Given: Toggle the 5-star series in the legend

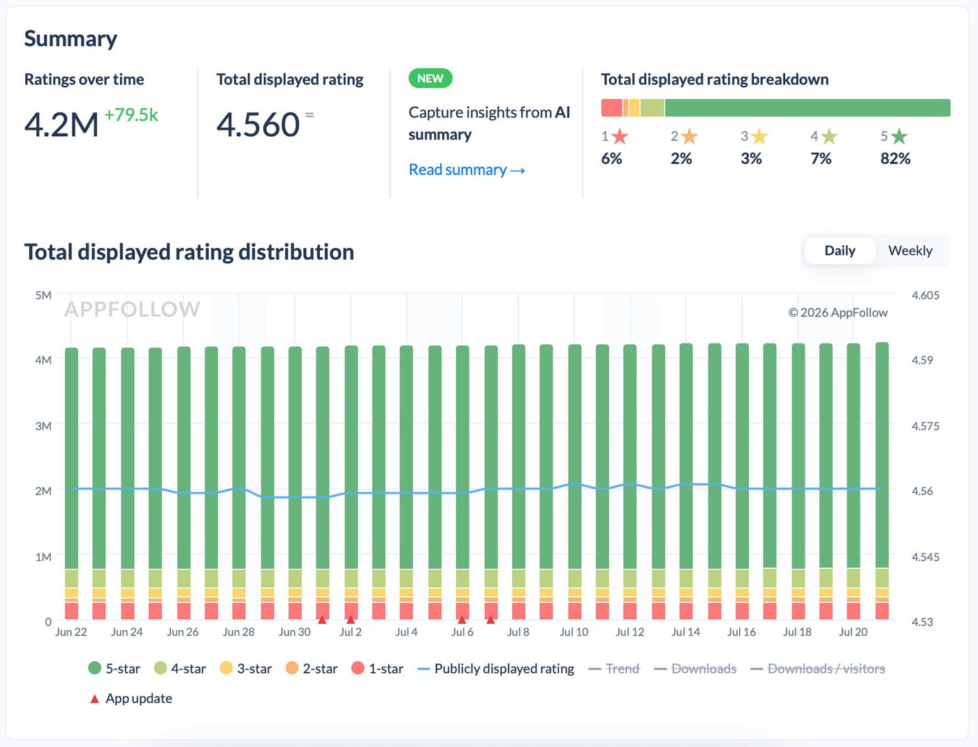Looking at the screenshot, I should click(x=115, y=669).
